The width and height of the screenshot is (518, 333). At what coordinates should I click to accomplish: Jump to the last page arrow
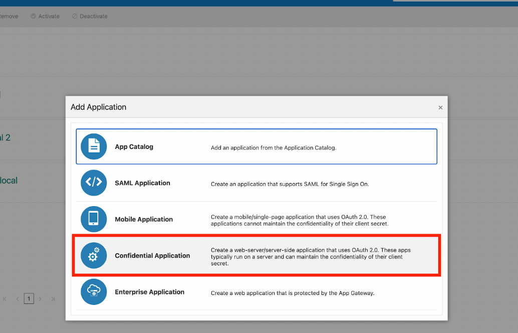tap(53, 299)
